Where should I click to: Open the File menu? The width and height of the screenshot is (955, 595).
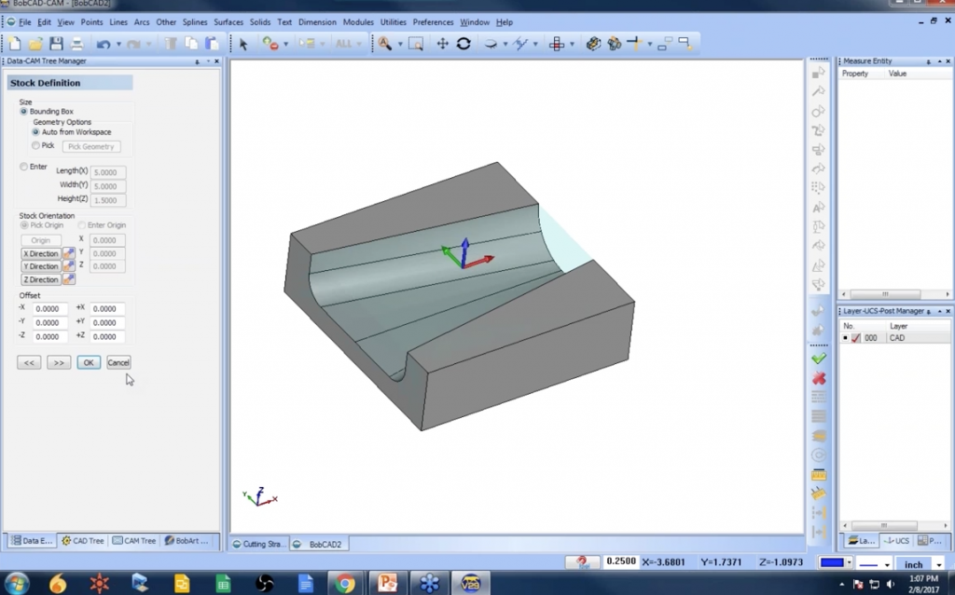click(24, 22)
